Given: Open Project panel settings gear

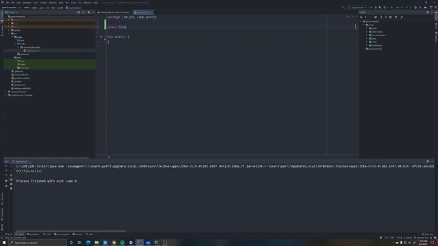Looking at the screenshot, I should 89,12.
